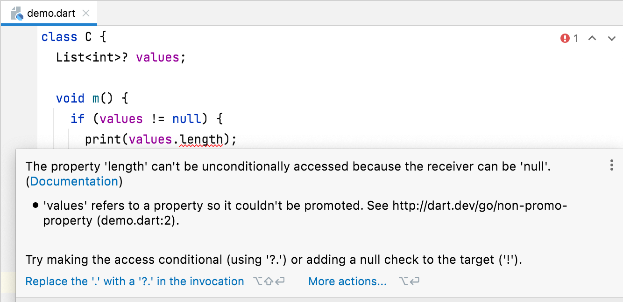Click the red-underlined 'length' property
623x302 pixels.
[202, 139]
